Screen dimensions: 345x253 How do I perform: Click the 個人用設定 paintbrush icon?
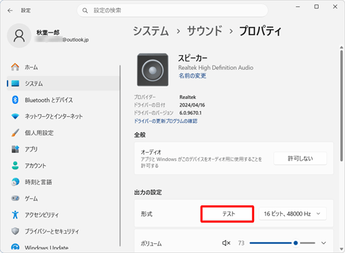(15, 133)
